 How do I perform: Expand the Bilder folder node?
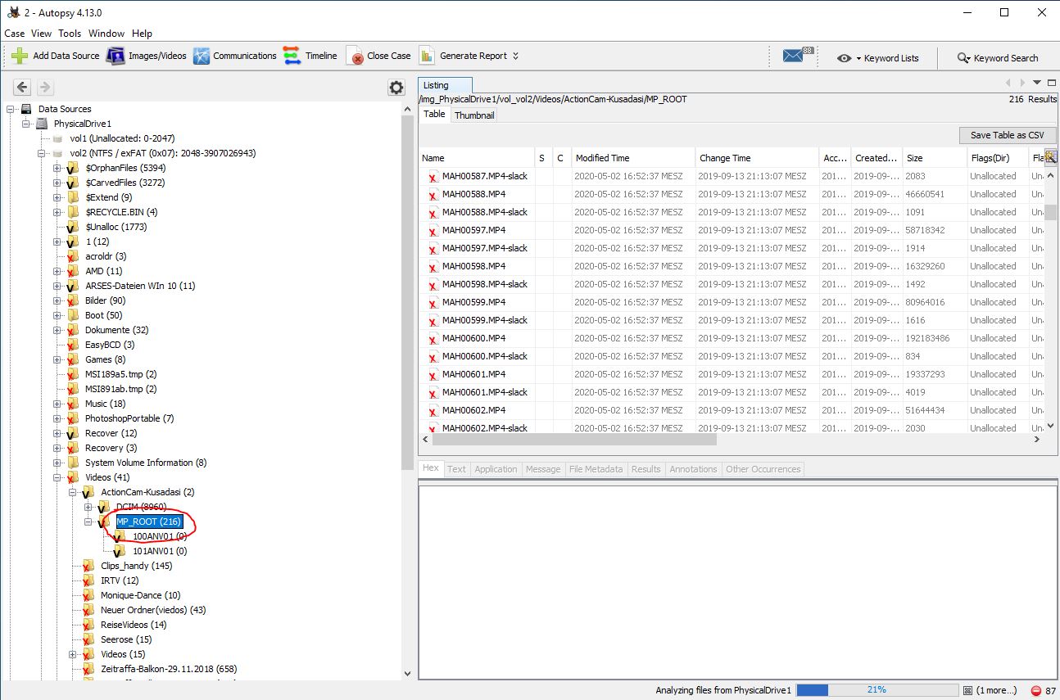[57, 300]
